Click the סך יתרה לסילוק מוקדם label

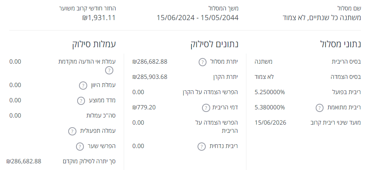click(x=89, y=161)
